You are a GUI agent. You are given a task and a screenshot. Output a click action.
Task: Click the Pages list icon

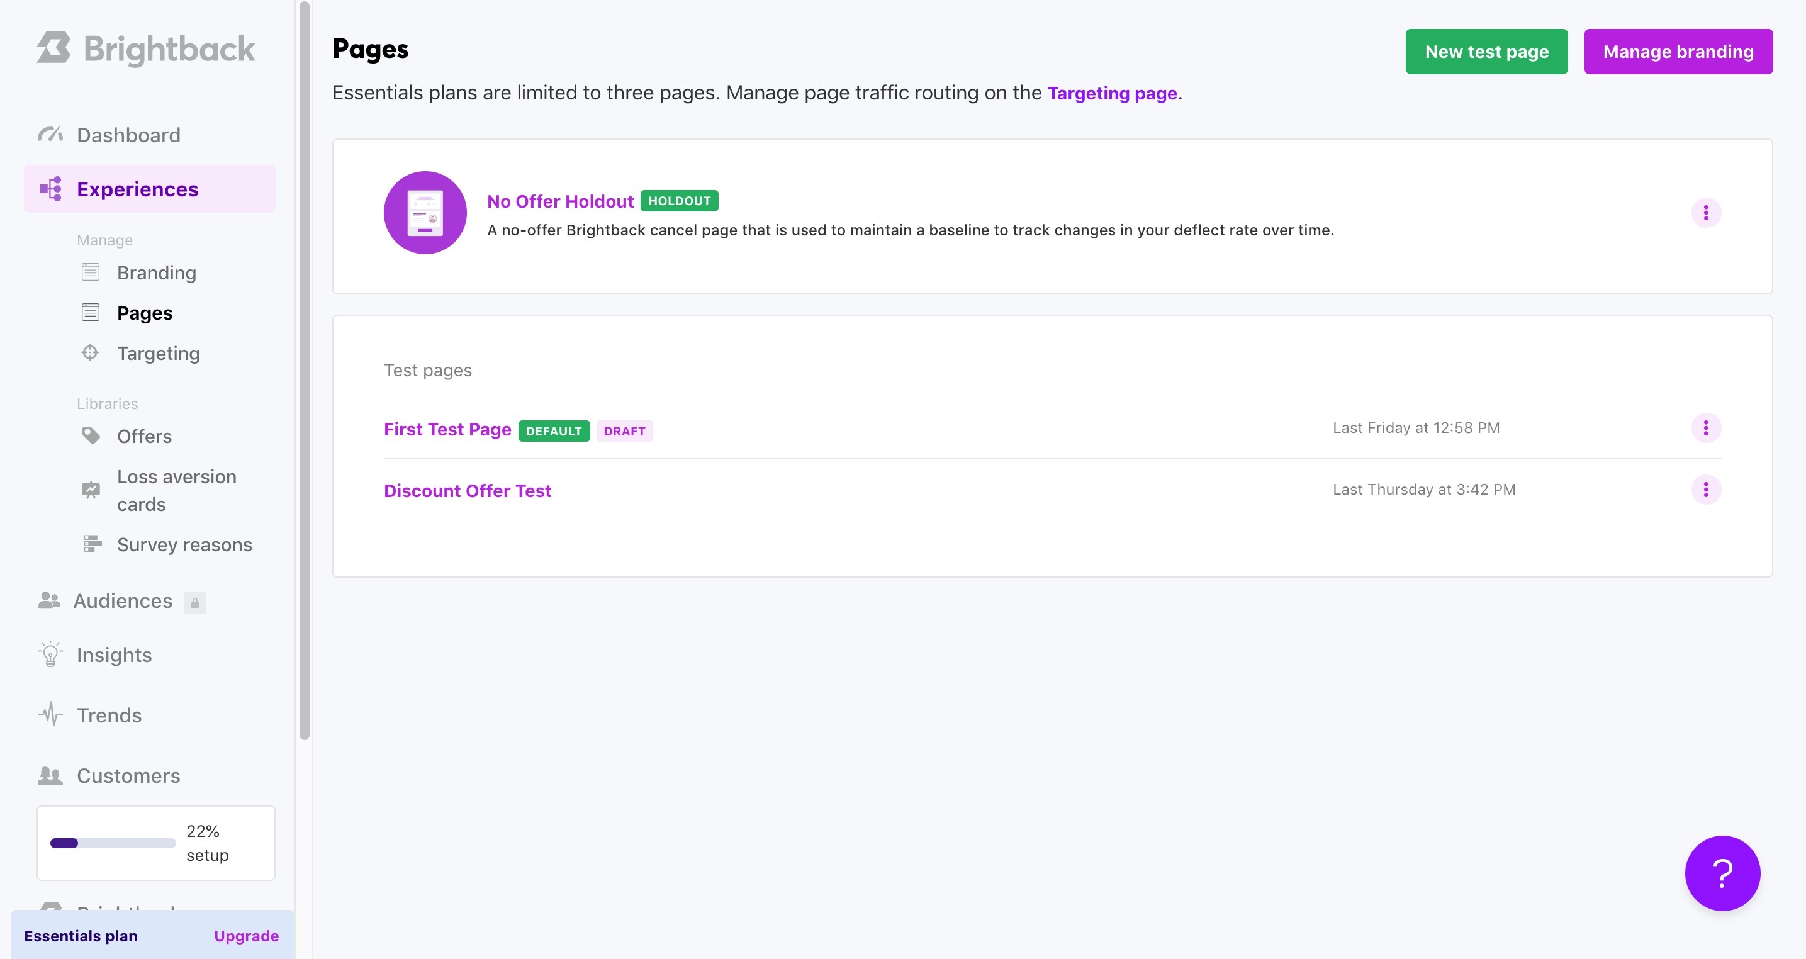coord(91,312)
